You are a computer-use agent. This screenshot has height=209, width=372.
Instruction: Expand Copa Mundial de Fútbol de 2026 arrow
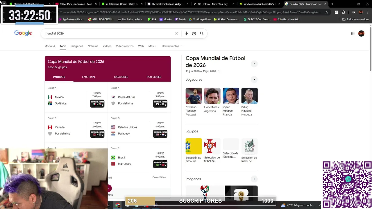click(x=254, y=64)
